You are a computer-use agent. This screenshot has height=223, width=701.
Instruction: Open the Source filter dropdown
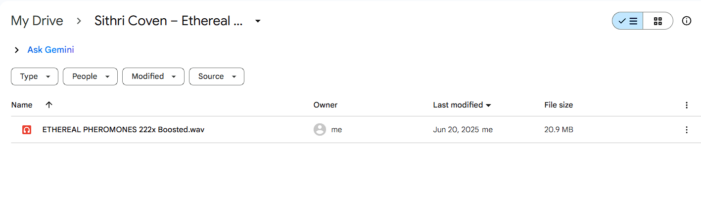(217, 76)
